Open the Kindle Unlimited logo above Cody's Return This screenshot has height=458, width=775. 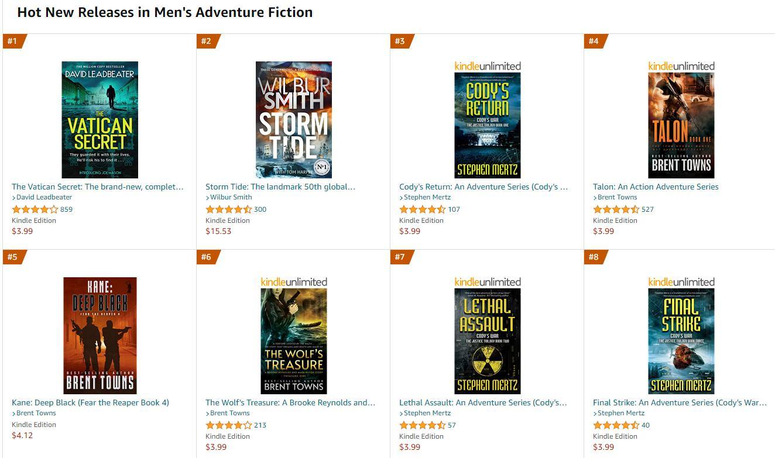487,66
